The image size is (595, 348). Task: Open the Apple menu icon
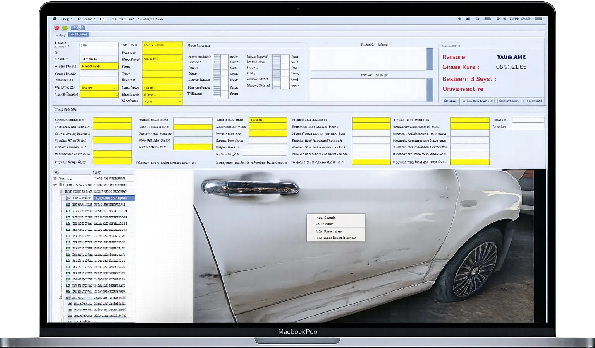point(55,19)
